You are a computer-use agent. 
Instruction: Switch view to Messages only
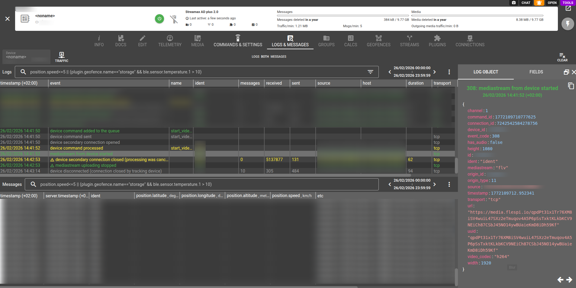278,57
